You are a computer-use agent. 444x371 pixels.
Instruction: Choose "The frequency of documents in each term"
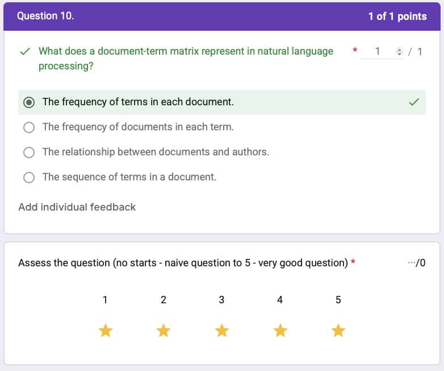(29, 127)
